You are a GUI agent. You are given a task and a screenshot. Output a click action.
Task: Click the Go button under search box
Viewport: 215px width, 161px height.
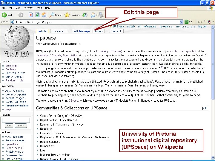tap(9, 126)
